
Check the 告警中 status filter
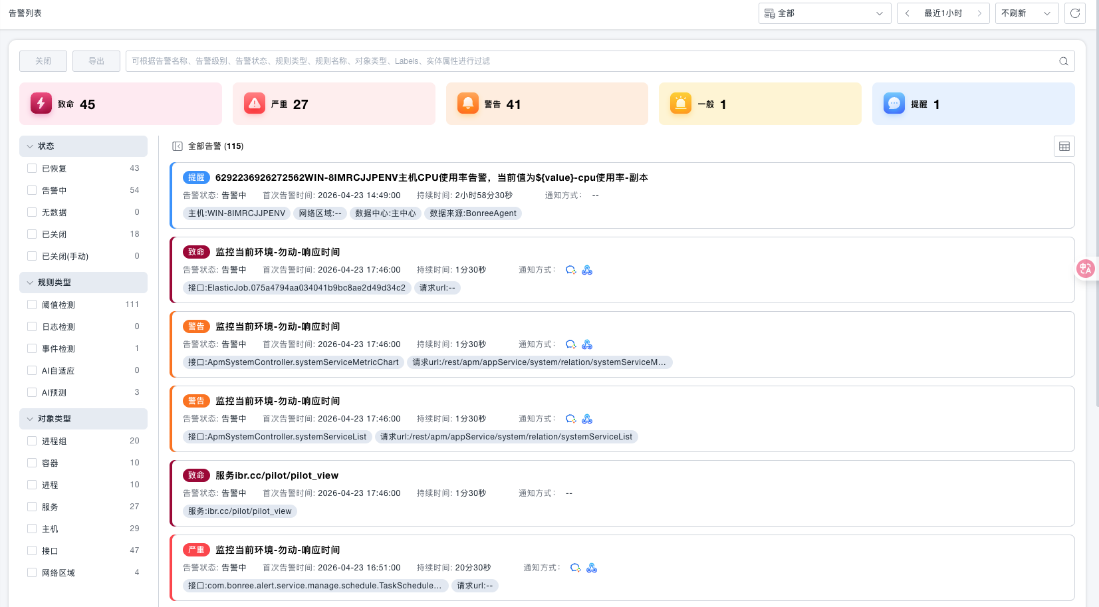tap(32, 190)
